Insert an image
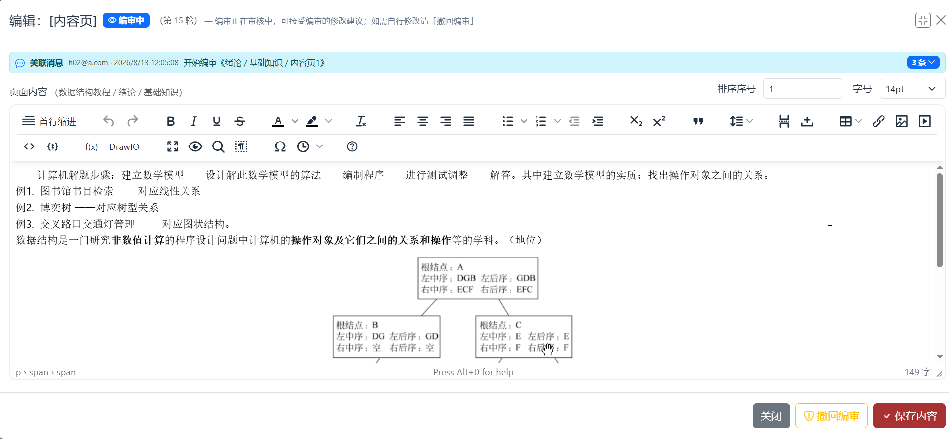The width and height of the screenshot is (949, 439). pos(901,121)
